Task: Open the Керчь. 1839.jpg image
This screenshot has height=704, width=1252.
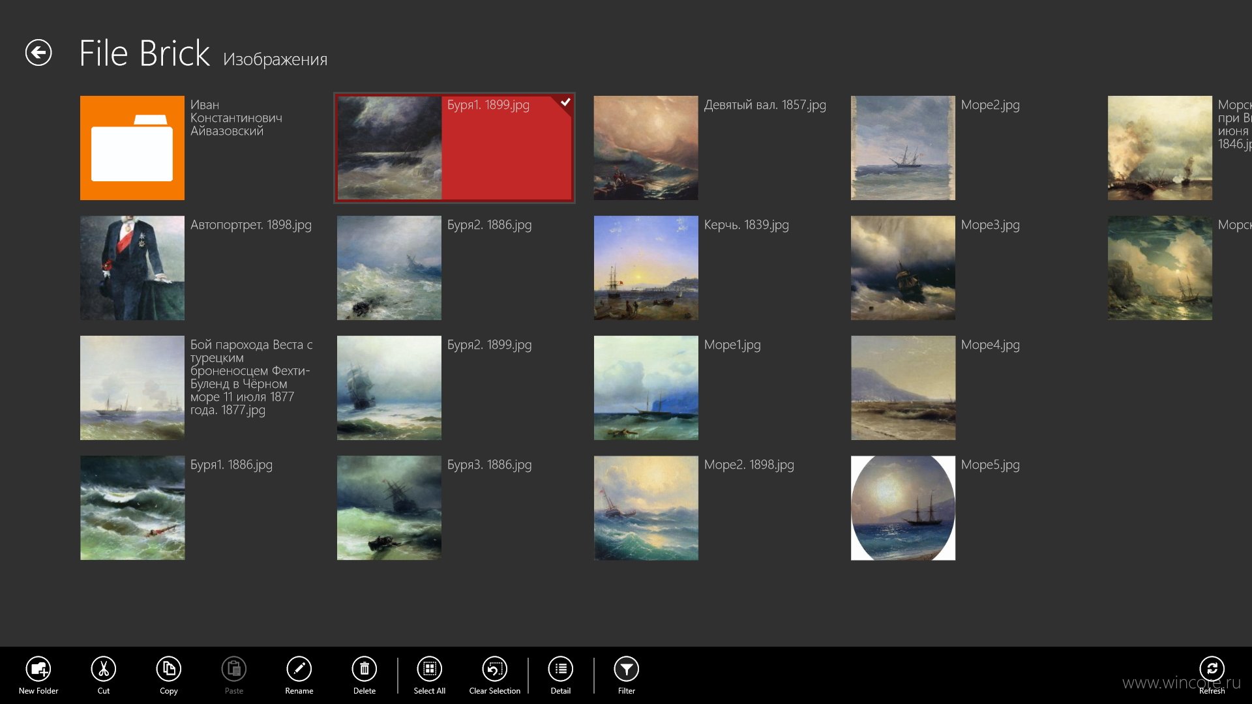Action: tap(646, 268)
